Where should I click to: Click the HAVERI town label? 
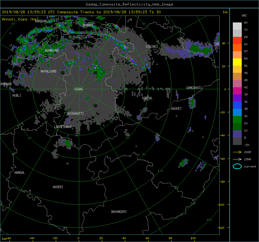click(58, 187)
